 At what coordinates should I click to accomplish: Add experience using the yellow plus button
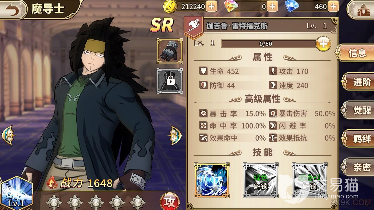pyautogui.click(x=323, y=44)
